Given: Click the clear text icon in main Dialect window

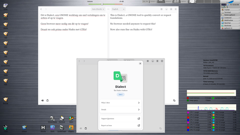Looking at the screenshot, I should 42,100.
